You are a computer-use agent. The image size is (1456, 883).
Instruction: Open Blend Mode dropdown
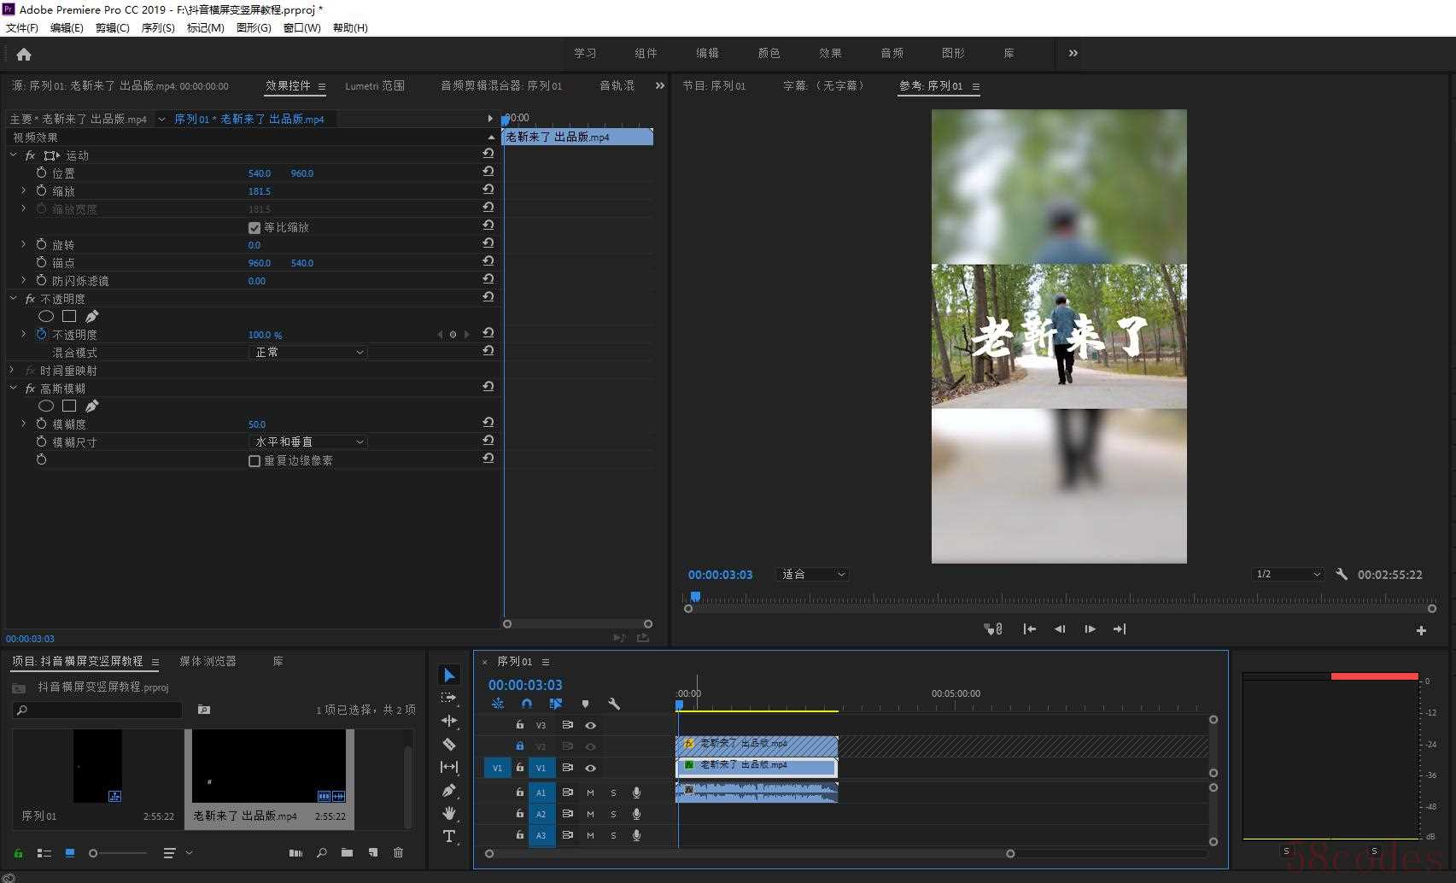pyautogui.click(x=308, y=352)
